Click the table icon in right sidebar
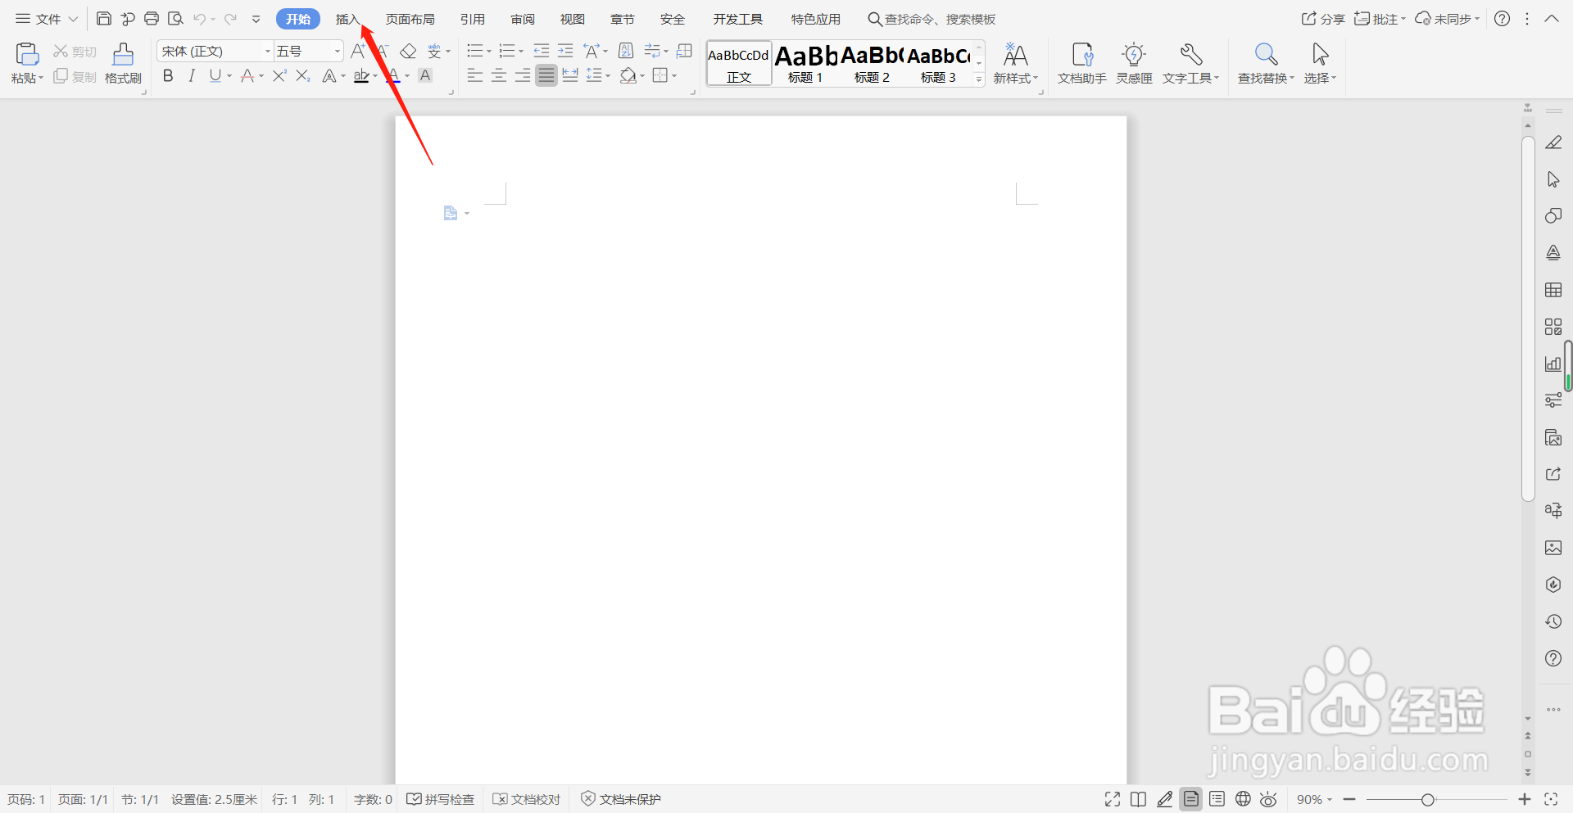This screenshot has width=1573, height=813. coord(1553,290)
